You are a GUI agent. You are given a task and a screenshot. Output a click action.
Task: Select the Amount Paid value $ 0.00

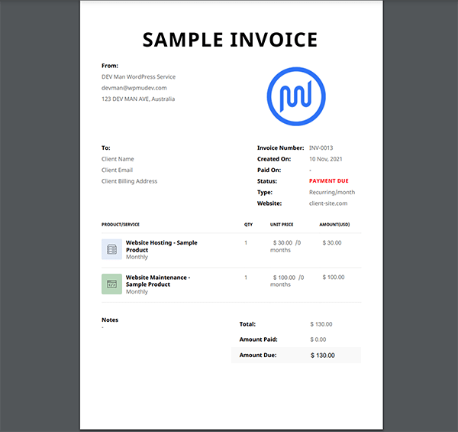point(318,339)
